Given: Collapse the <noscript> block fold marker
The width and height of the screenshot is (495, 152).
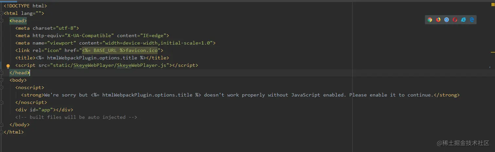Looking at the screenshot, I should [x=2, y=88].
